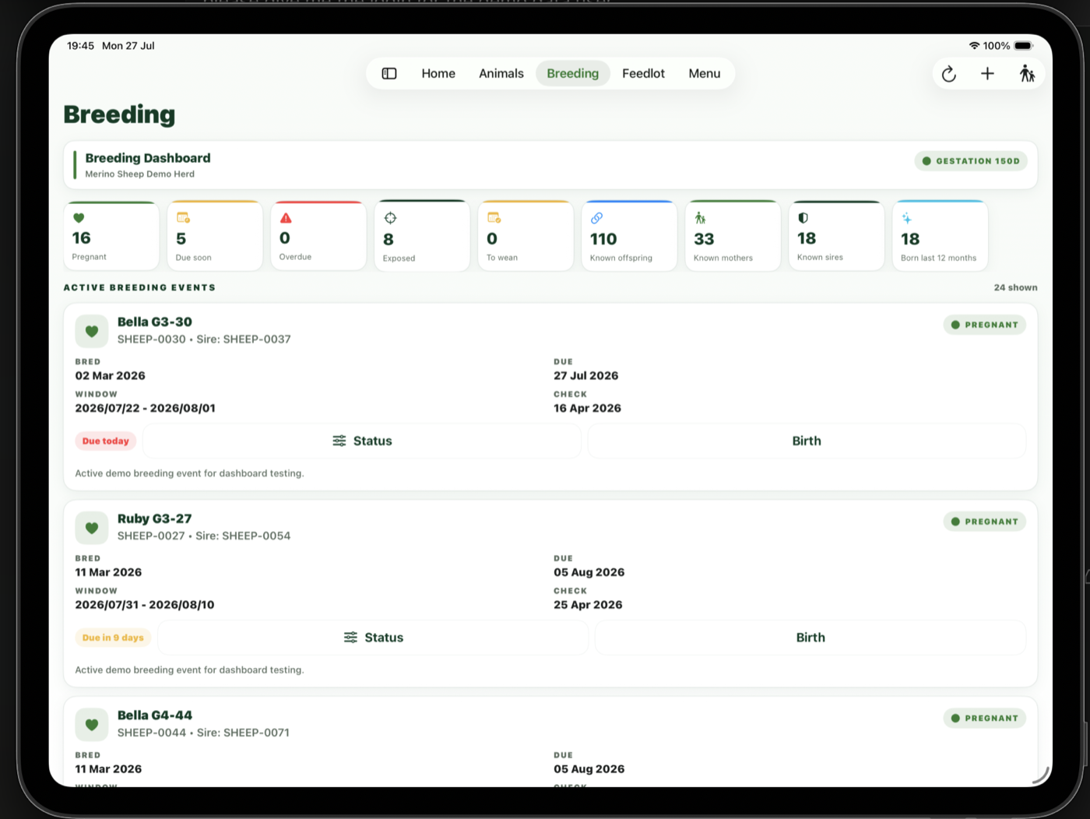The width and height of the screenshot is (1090, 819).
Task: Tap the 19:45 status bar clock
Action: coord(80,46)
